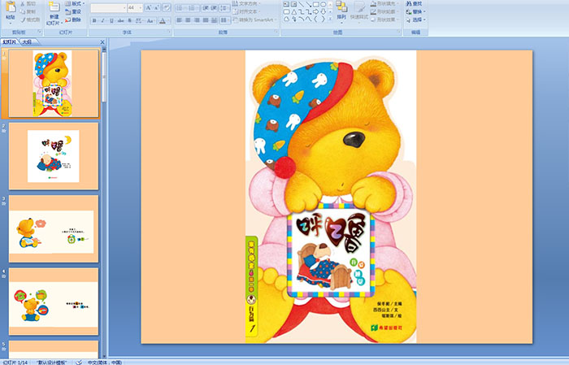569x365 pixels.
Task: Click the Decrease Indent button
Action: click(206, 8)
